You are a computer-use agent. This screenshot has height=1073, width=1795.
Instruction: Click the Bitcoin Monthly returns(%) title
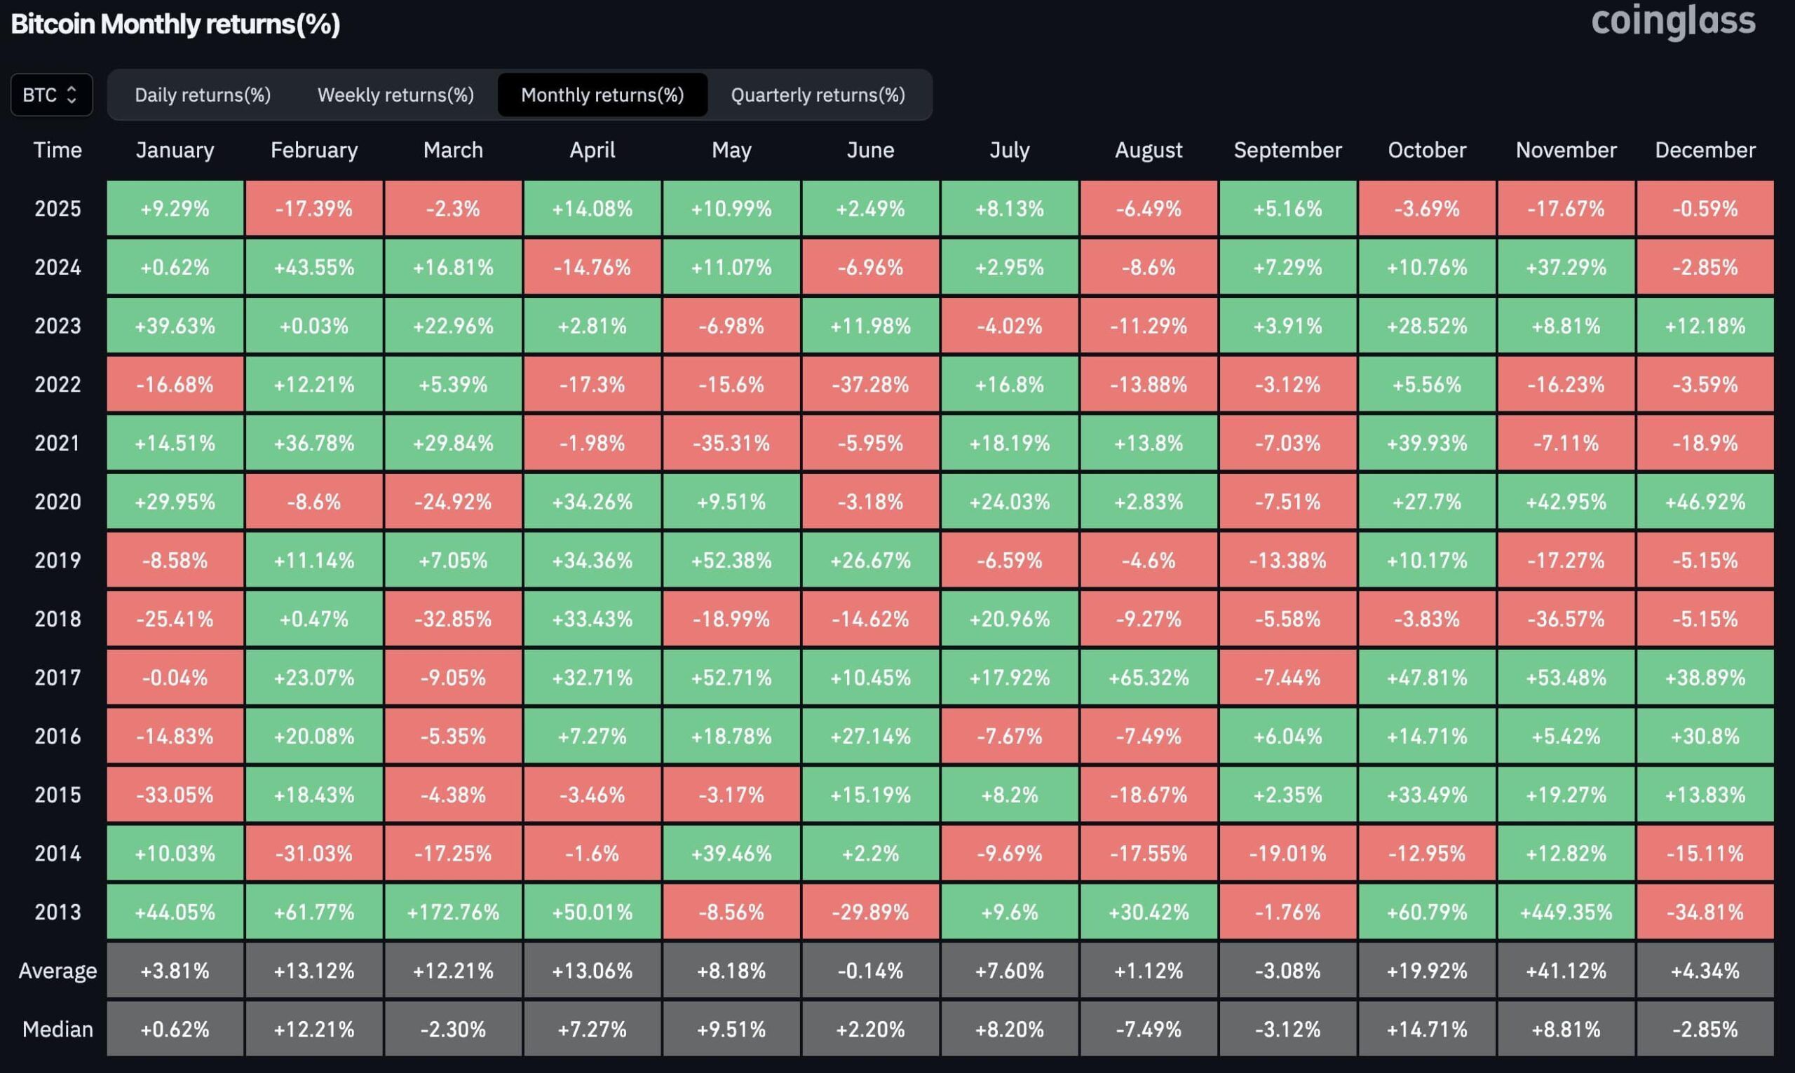click(x=176, y=25)
